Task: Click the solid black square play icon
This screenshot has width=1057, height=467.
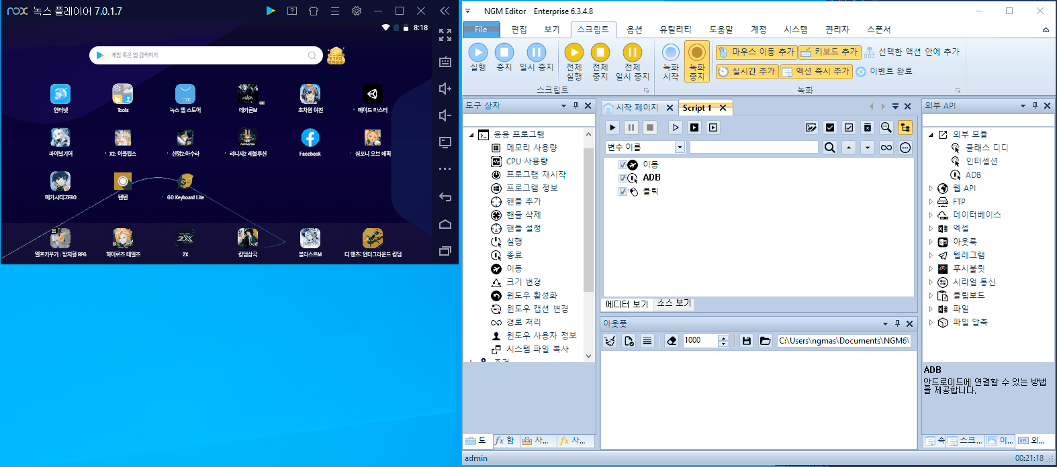Action: [694, 127]
